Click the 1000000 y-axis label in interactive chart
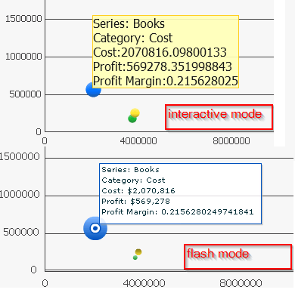 (x=23, y=57)
